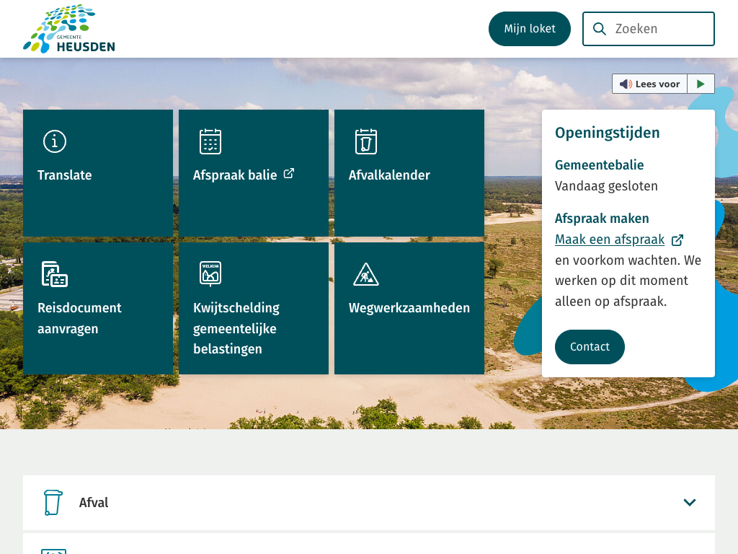Screen dimensions: 738x554
Task: Click the Kwijtschelding welcome sign icon
Action: pos(210,274)
